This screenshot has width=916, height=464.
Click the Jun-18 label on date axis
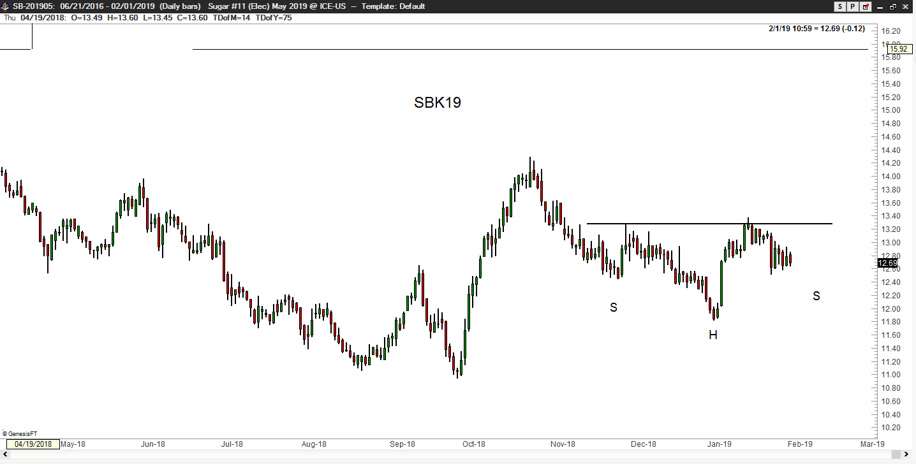[153, 444]
